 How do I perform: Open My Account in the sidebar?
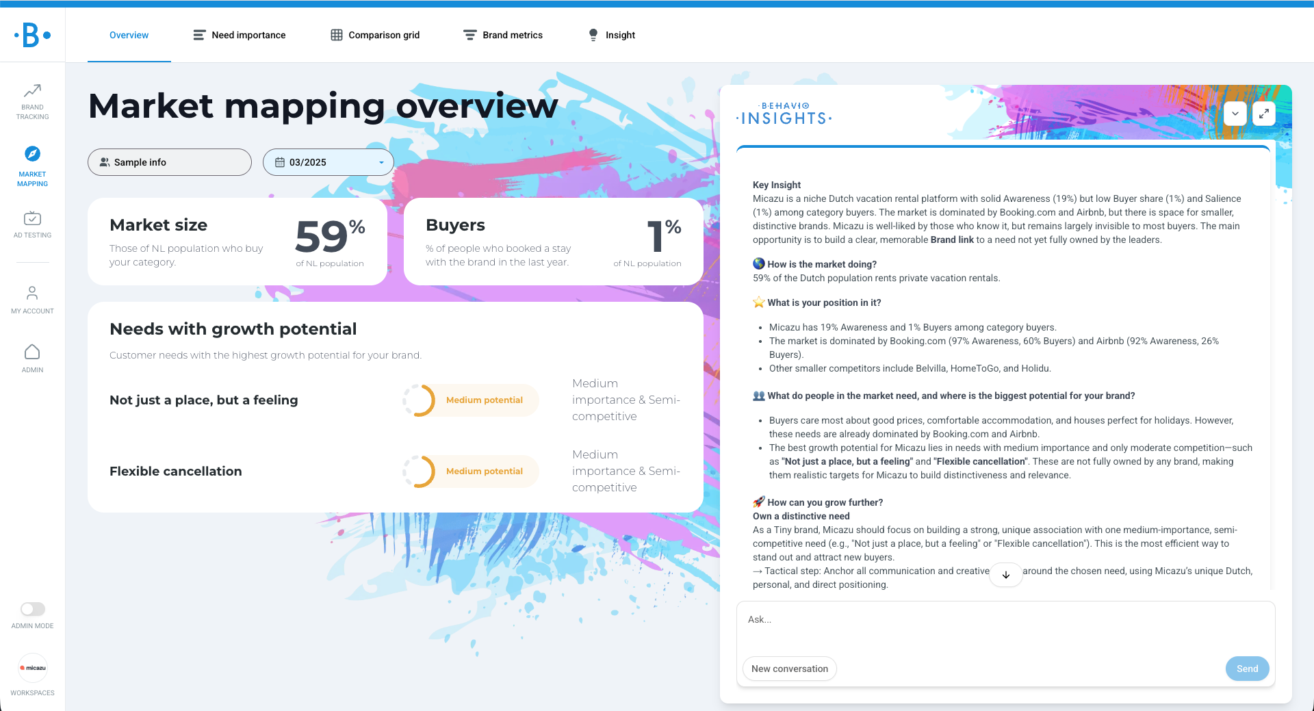point(32,300)
